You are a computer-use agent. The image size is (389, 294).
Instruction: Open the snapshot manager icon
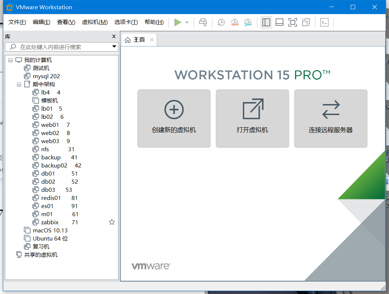click(x=248, y=23)
